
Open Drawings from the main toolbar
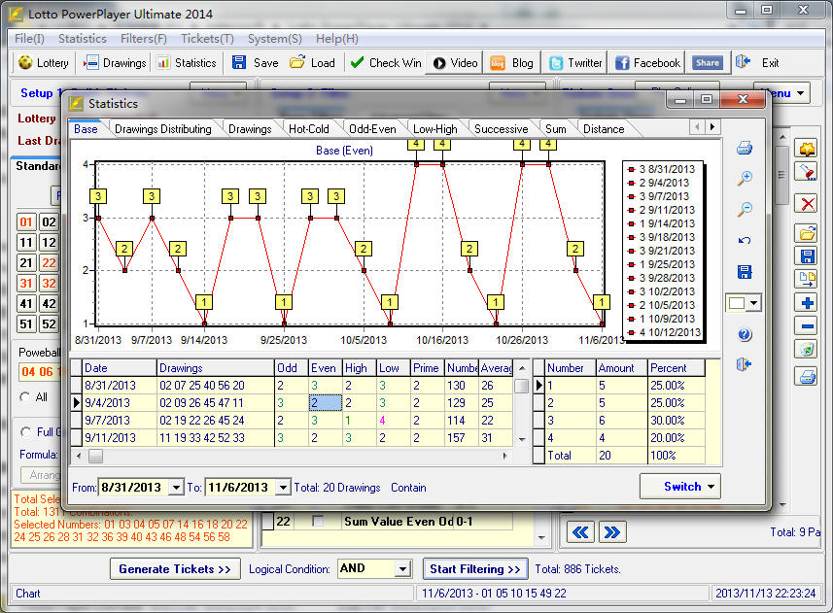(x=115, y=62)
